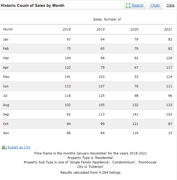Click the 2018 column header
The height and width of the screenshot is (180, 177).
tap(67, 29)
